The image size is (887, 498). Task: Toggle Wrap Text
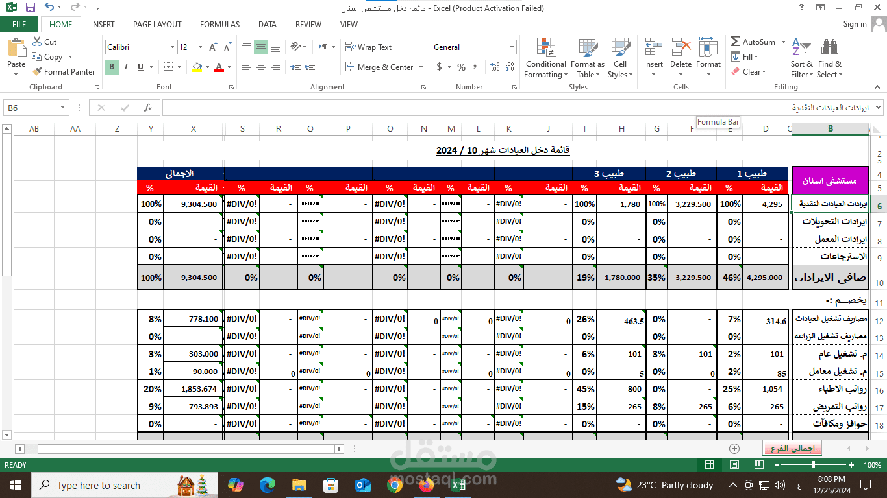369,47
